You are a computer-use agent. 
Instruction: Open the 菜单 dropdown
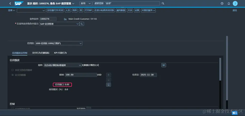click(11, 10)
